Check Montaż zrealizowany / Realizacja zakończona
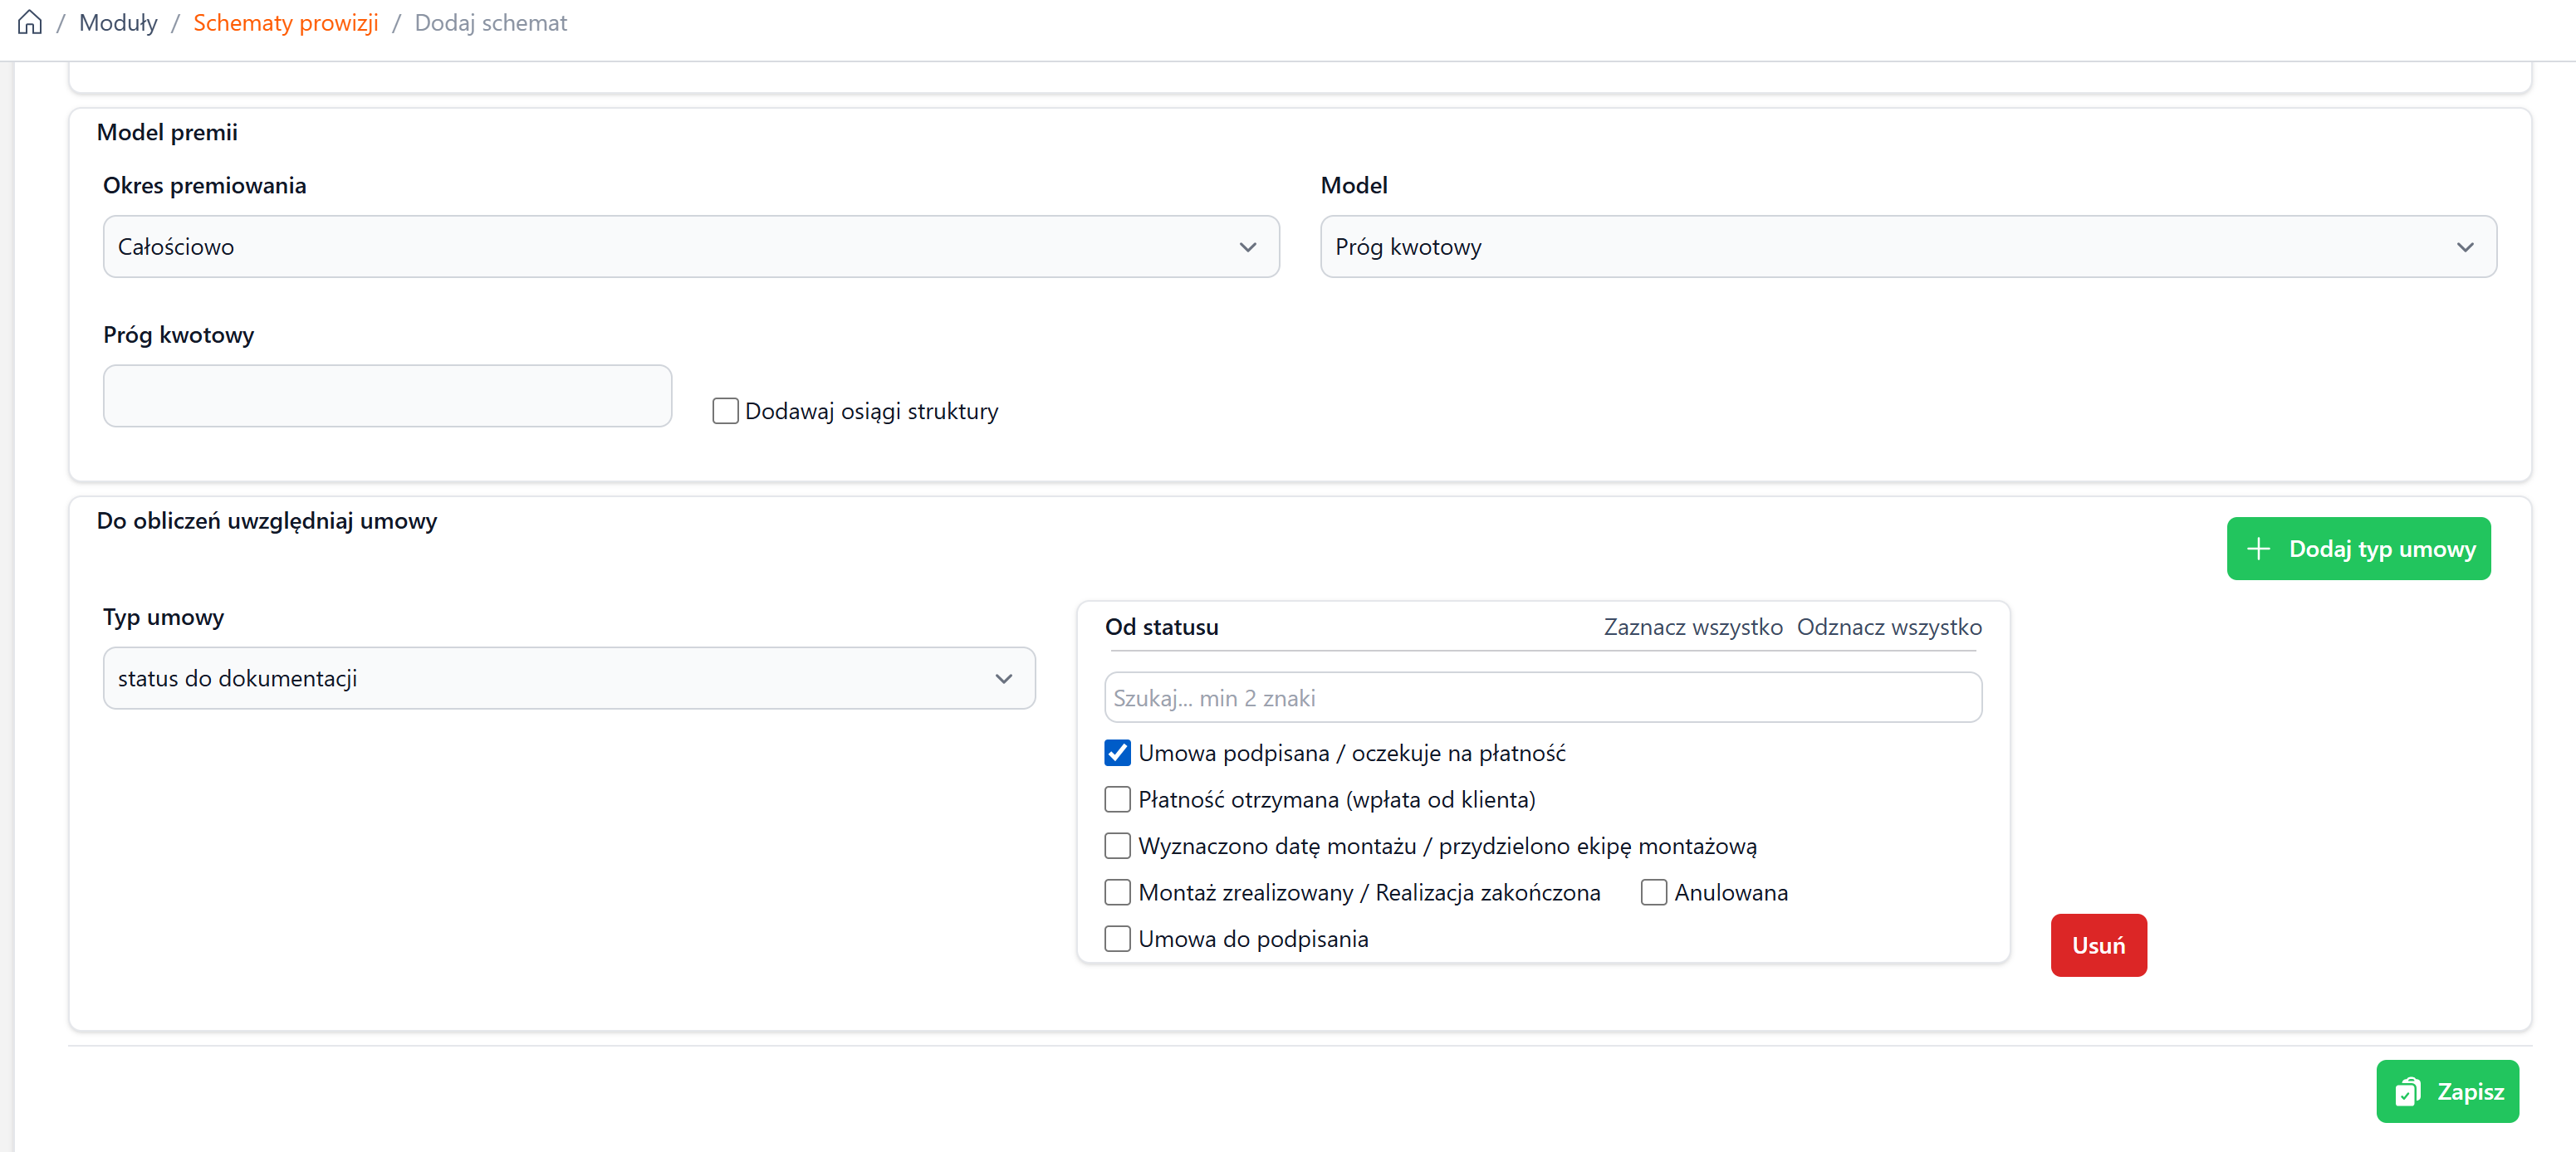 (x=1117, y=892)
